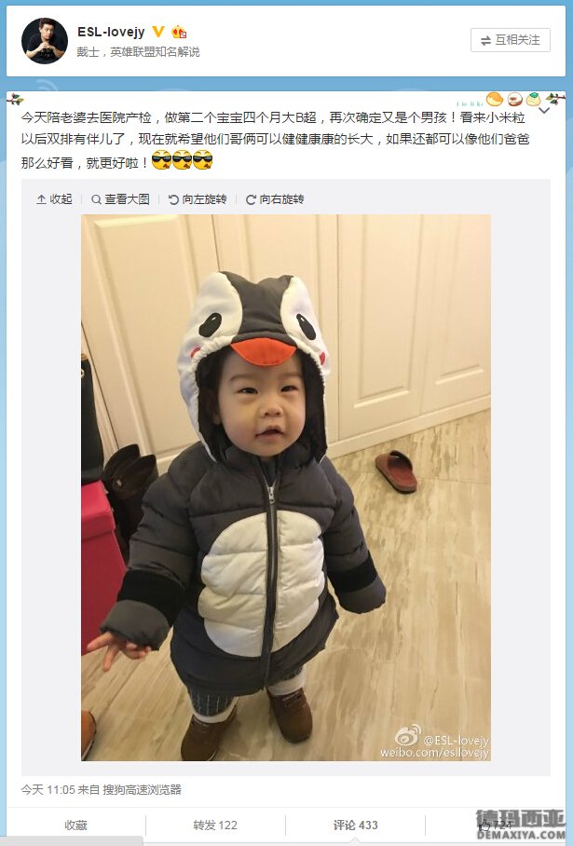Click the 今天 11:05 timestamp link
Image resolution: width=573 pixels, height=846 pixels.
(48, 790)
